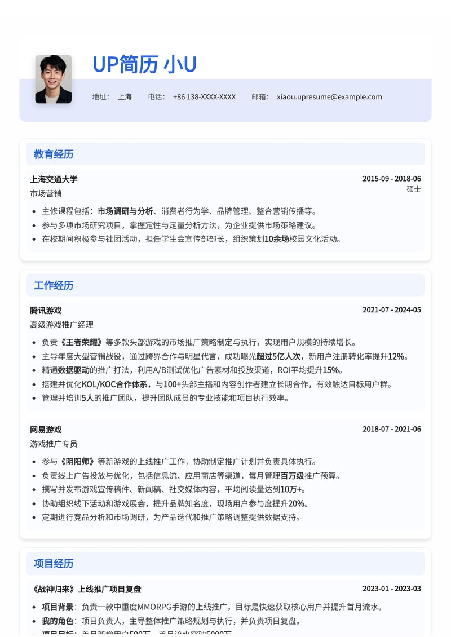Select the 上海 address text

tap(125, 97)
